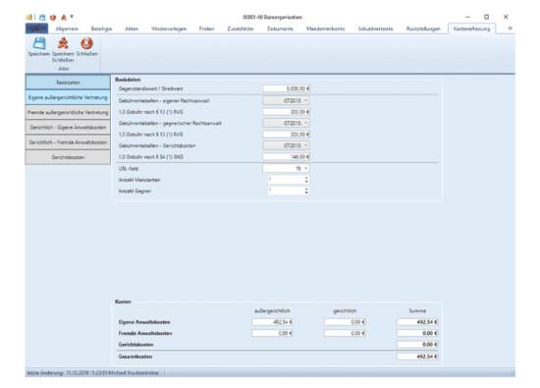Click Eigene Anwaltskosten Summe field

pyautogui.click(x=417, y=322)
